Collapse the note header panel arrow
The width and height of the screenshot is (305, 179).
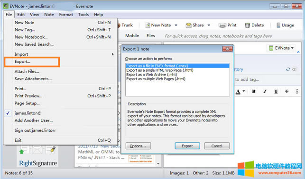[x=298, y=52]
